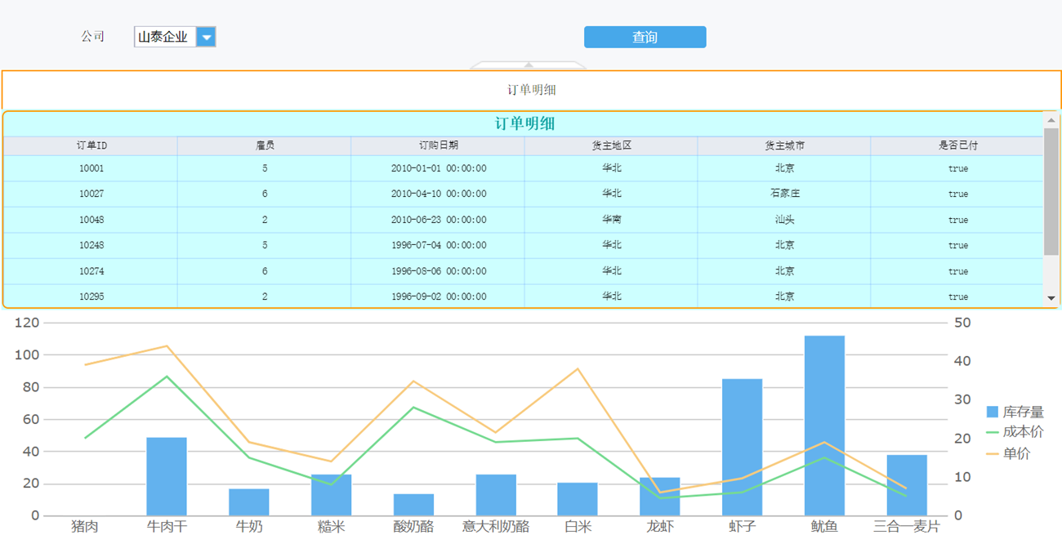Click the 酸奶酪 stock bar in the chart
Viewport: 1062px width, 544px height.
tap(413, 505)
